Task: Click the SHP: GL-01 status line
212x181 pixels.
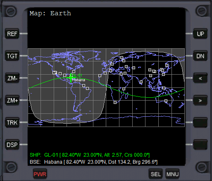Action: [x=90, y=155]
